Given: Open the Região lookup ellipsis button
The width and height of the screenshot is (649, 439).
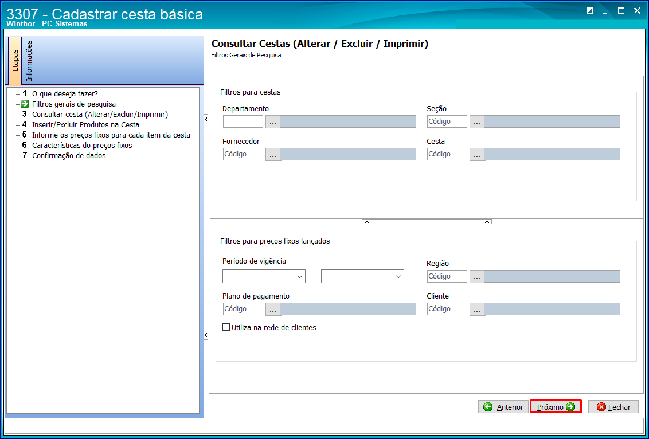Looking at the screenshot, I should (x=477, y=276).
